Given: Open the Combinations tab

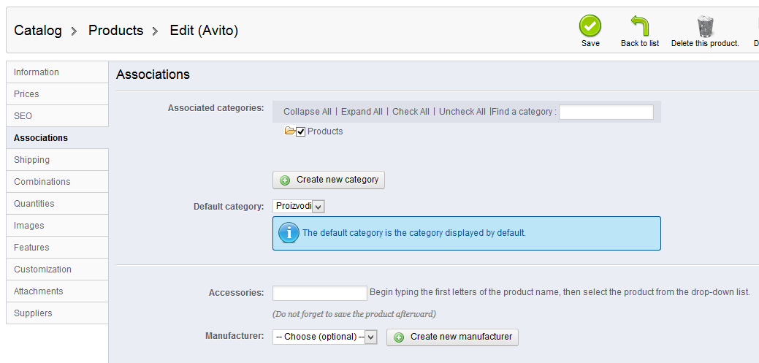Looking at the screenshot, I should [x=57, y=182].
